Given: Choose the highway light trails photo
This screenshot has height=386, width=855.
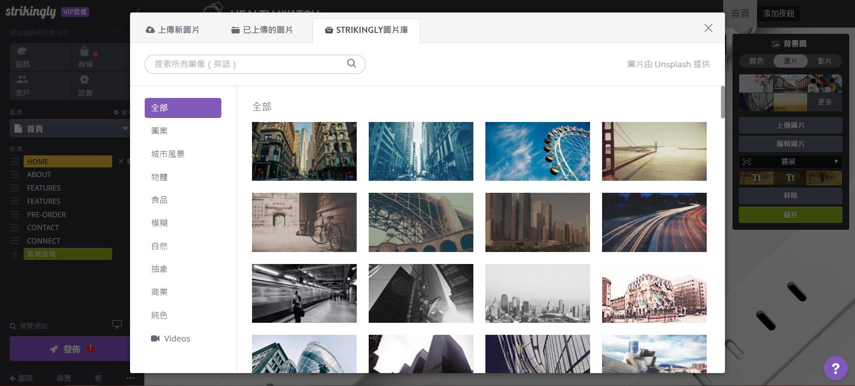Looking at the screenshot, I should (x=654, y=222).
